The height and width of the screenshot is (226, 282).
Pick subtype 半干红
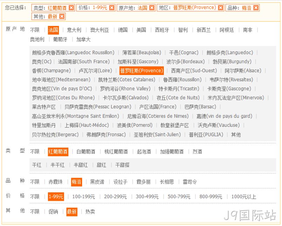tap(58, 165)
